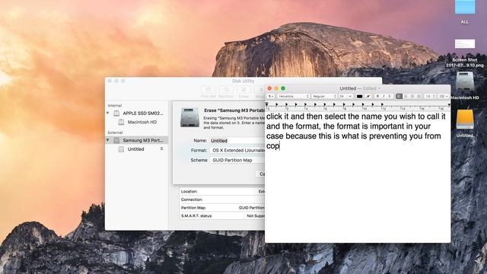Click the Internal section header in sidebar
The image size is (487, 274).
(x=115, y=106)
